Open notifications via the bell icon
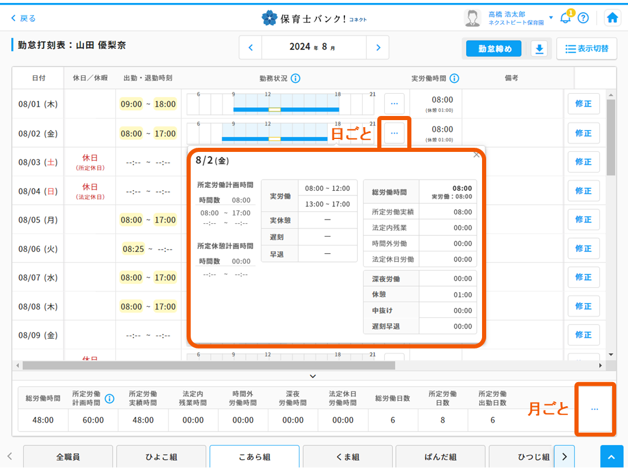This screenshot has width=628, height=471. [565, 18]
